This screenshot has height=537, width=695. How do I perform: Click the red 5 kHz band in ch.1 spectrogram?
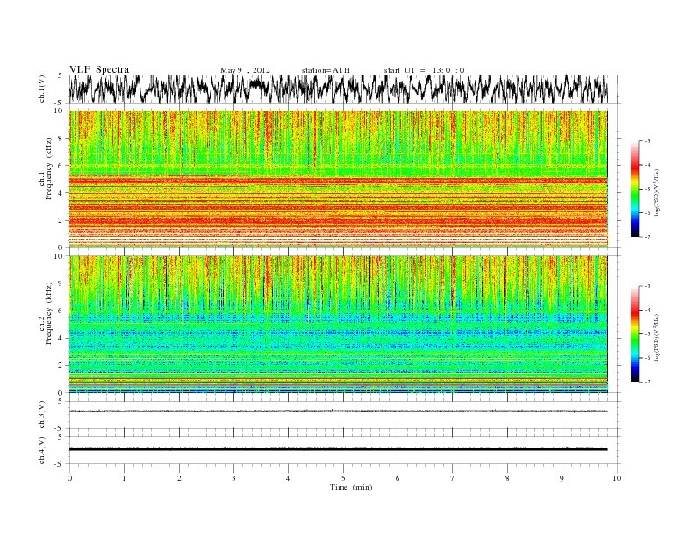(x=338, y=181)
